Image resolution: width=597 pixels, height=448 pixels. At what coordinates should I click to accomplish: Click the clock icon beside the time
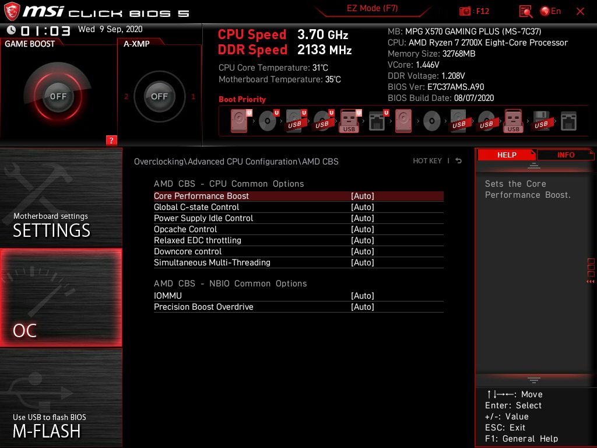coord(12,30)
